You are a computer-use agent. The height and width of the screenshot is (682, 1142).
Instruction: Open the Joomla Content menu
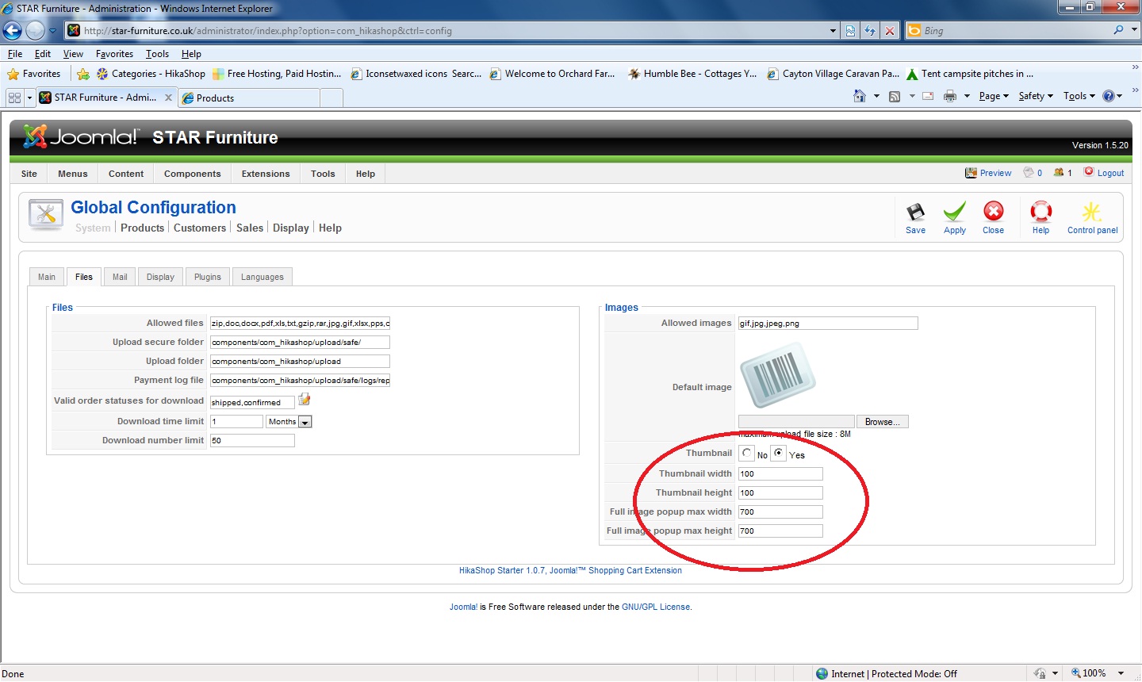pyautogui.click(x=126, y=174)
